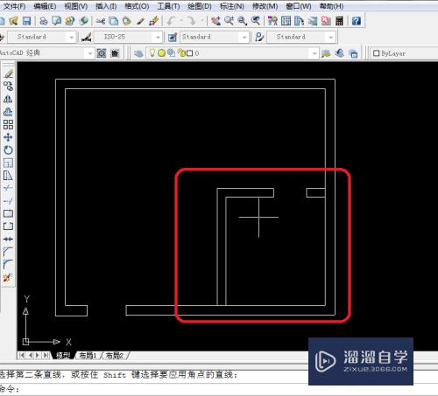Open the DesignCenter icon
This screenshot has height=396, width=438.
[x=286, y=21]
